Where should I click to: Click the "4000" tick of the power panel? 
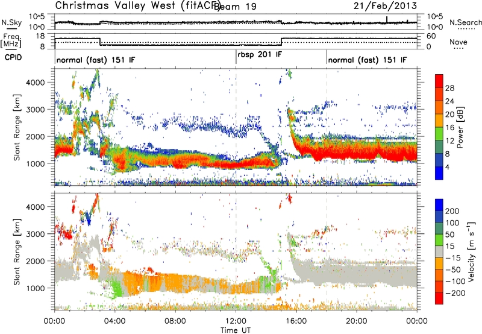coord(35,83)
